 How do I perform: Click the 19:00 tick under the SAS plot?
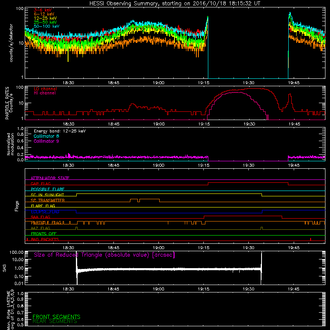pyautogui.click(x=158, y=289)
